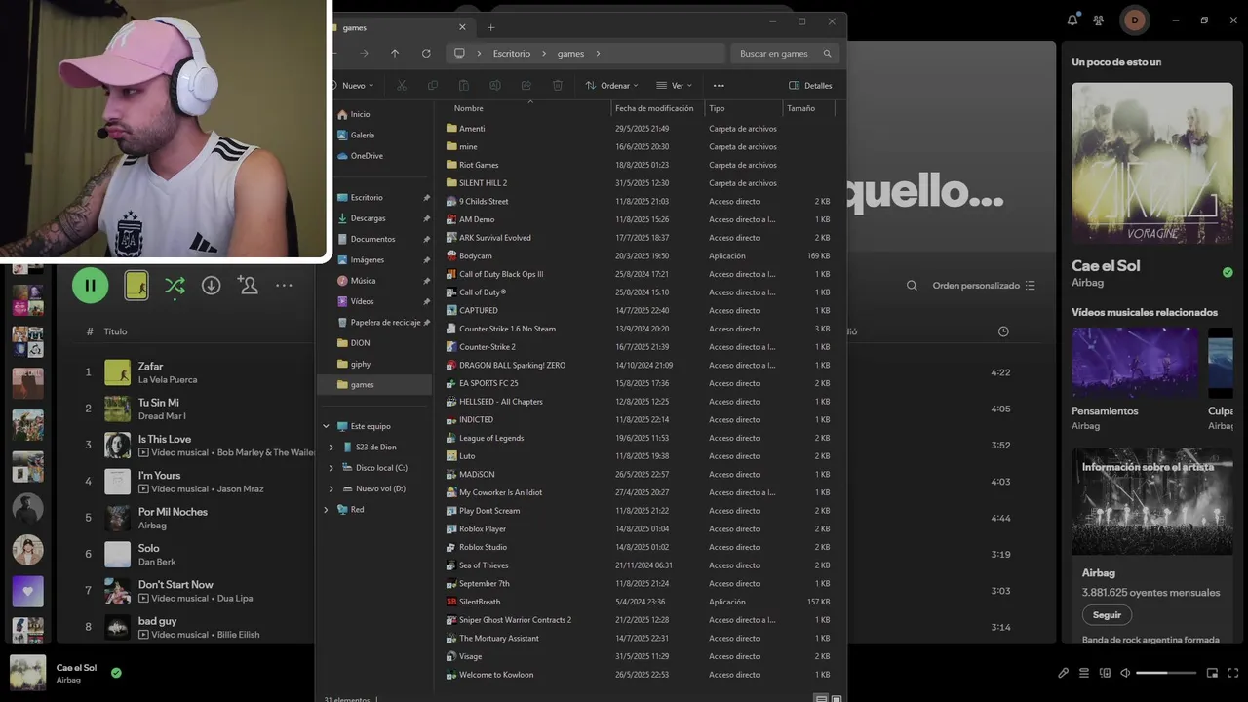Click the Paste icon in Explorer toolbar
This screenshot has width=1248, height=702.
click(464, 86)
